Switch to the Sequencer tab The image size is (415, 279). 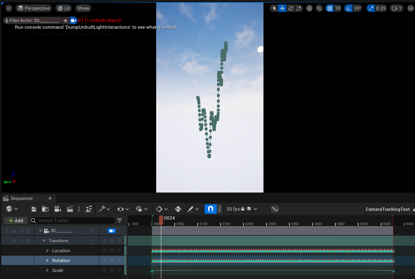22,198
